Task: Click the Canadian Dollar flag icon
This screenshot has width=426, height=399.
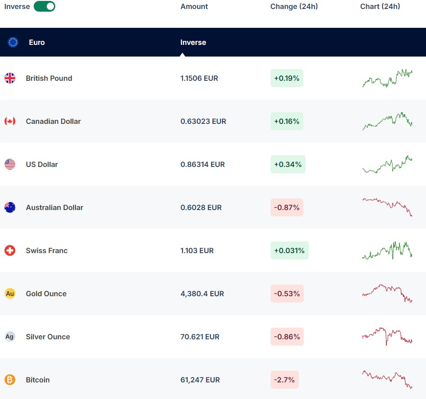Action: [x=10, y=121]
